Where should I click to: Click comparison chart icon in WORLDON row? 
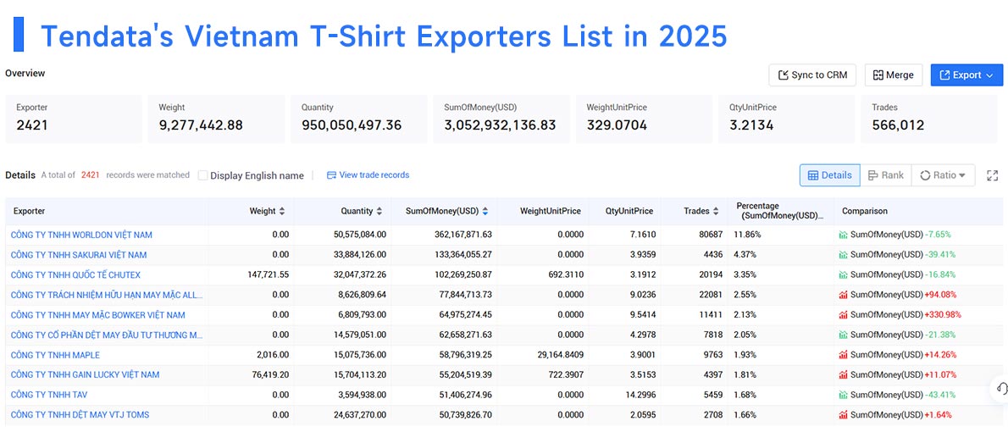pos(844,235)
